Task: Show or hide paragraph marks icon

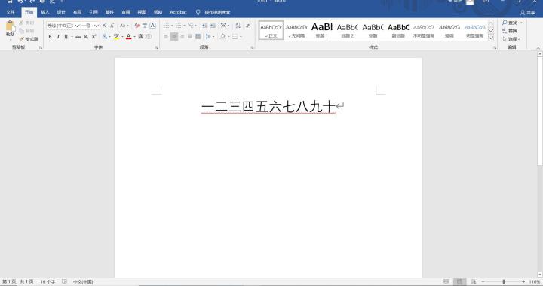Action: coord(248,26)
